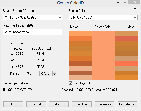Click the version number 6.0.0.25

[x=132, y=9]
